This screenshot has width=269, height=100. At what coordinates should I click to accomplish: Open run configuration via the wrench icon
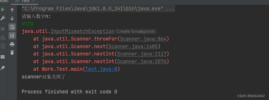point(3,18)
